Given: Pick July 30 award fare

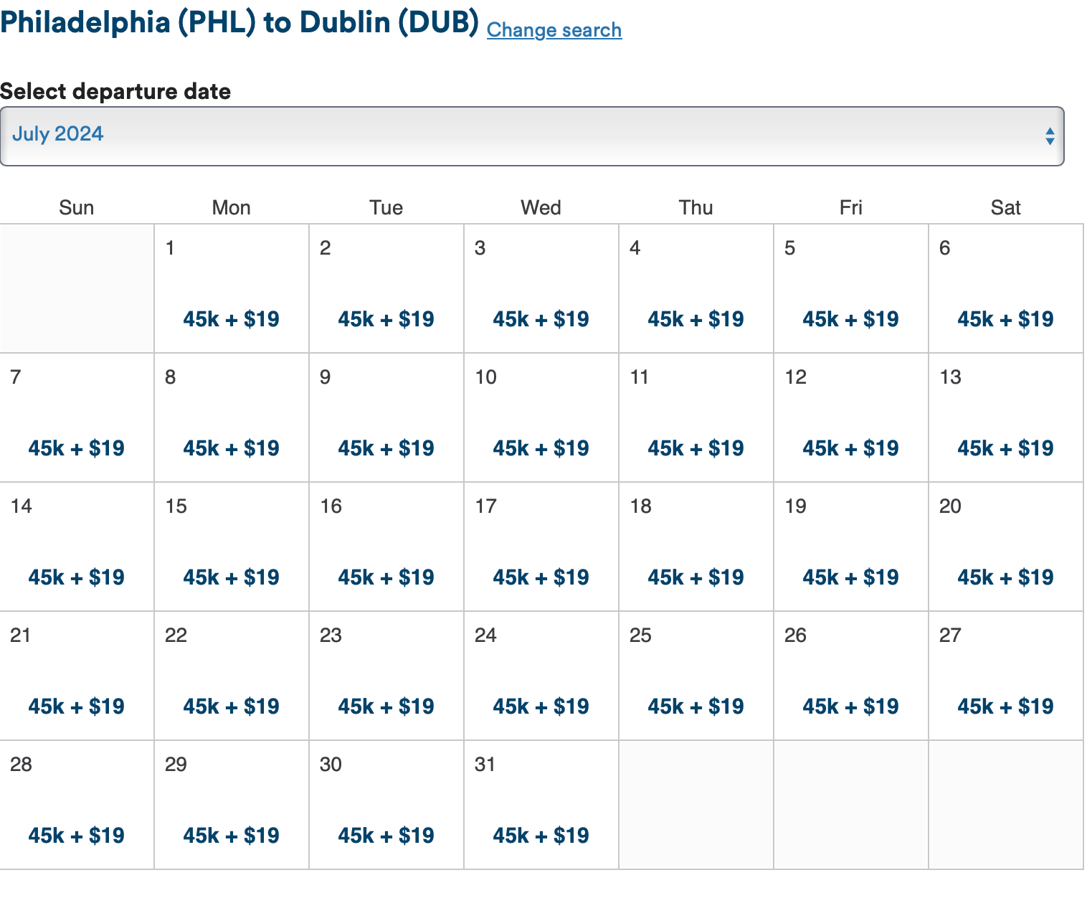Looking at the screenshot, I should point(386,836).
